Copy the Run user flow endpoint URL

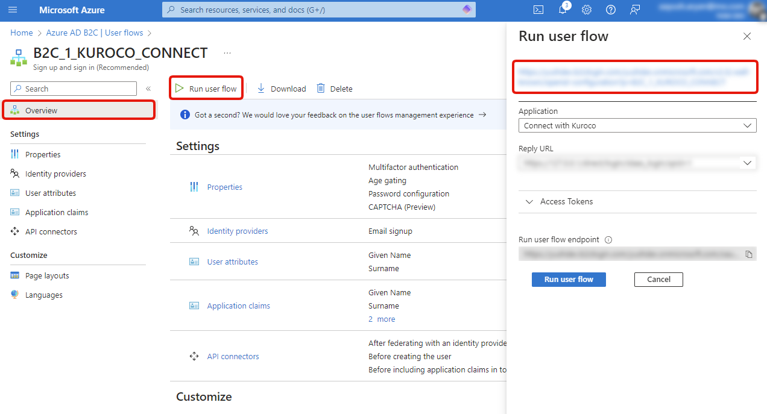[748, 254]
